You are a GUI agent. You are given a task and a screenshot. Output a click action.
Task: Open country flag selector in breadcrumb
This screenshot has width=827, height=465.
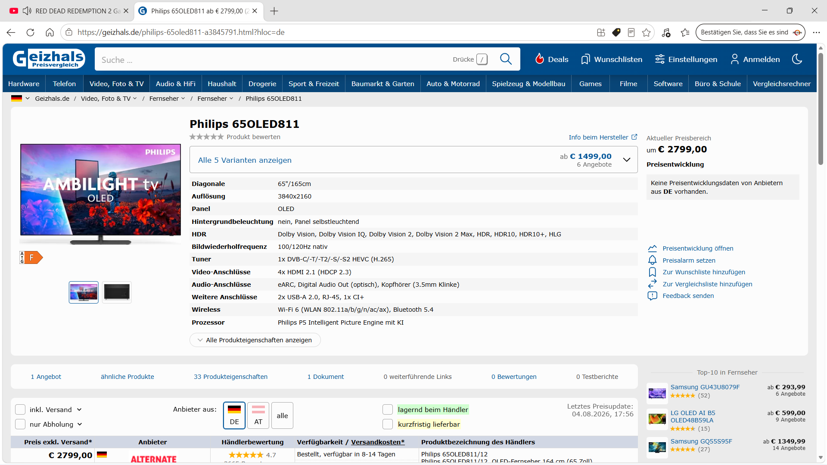click(20, 98)
